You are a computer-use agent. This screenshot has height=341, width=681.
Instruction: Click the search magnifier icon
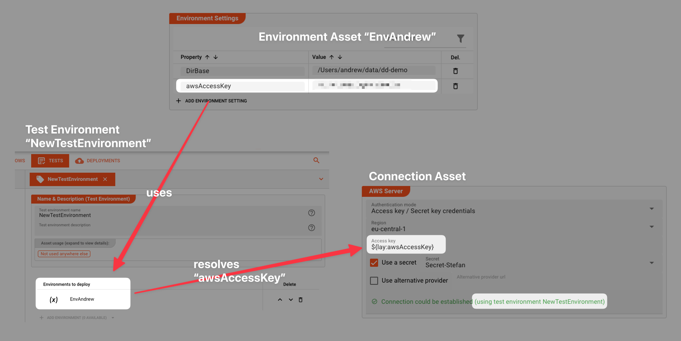(316, 161)
